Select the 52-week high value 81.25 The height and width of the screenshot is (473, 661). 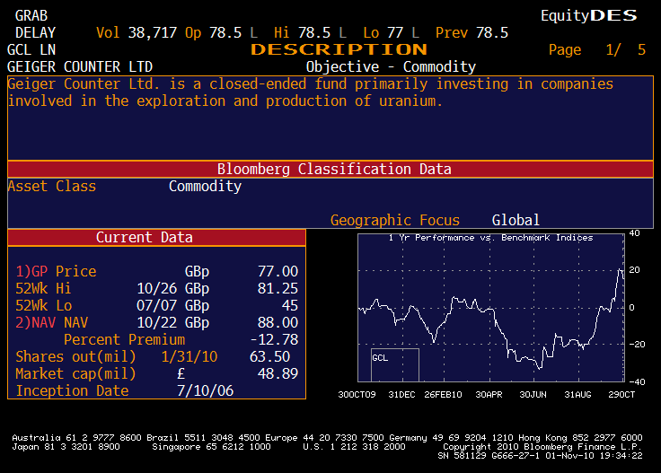click(278, 288)
